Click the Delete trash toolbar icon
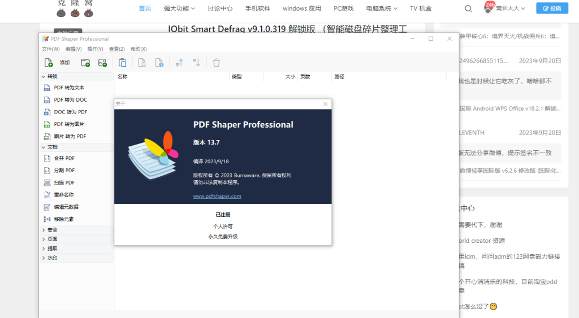 [x=217, y=63]
